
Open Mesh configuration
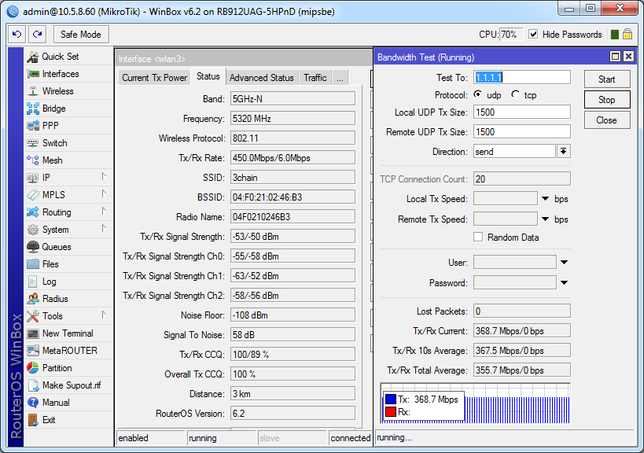(68, 160)
